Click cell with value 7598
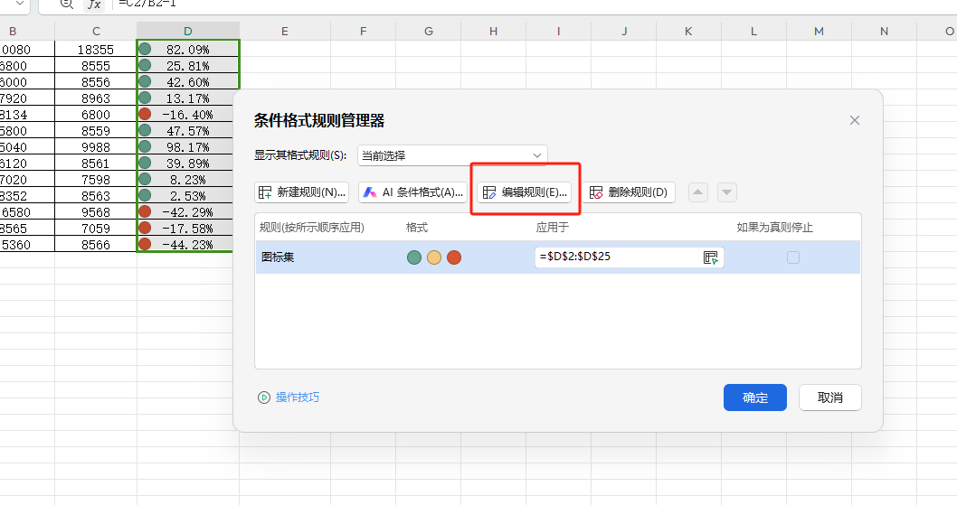Viewport: 957px width, 505px height. click(x=96, y=179)
